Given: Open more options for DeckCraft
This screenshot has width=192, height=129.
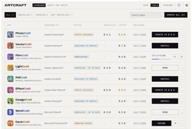Looking at the screenshot, I should tap(182, 123).
